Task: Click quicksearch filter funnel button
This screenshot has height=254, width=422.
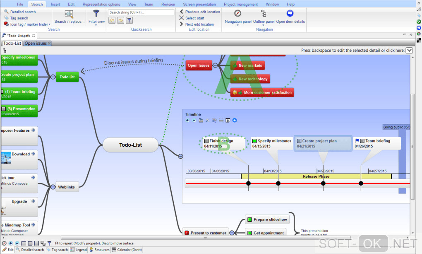Action: 129,20
